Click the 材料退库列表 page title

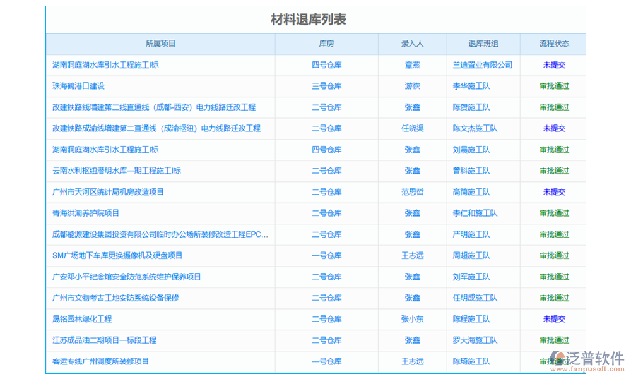coord(315,19)
